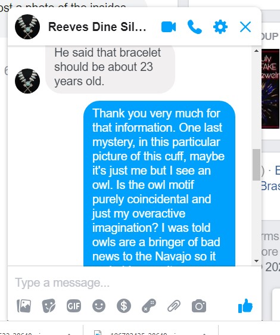Screen dimensions: 280x335
Task: Start a video call with Reeves Dine
Action: (x=169, y=27)
